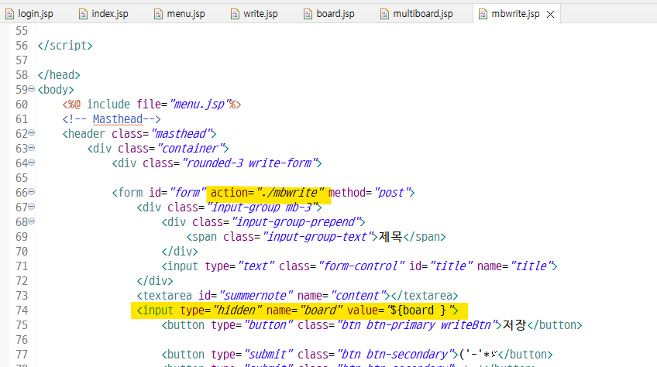The image size is (657, 367).
Task: Click the "rounded-3 write-form" class value
Action: [x=249, y=163]
